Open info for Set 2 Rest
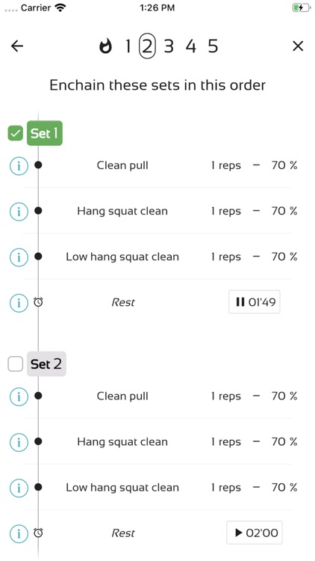The height and width of the screenshot is (561, 315). pos(19,533)
